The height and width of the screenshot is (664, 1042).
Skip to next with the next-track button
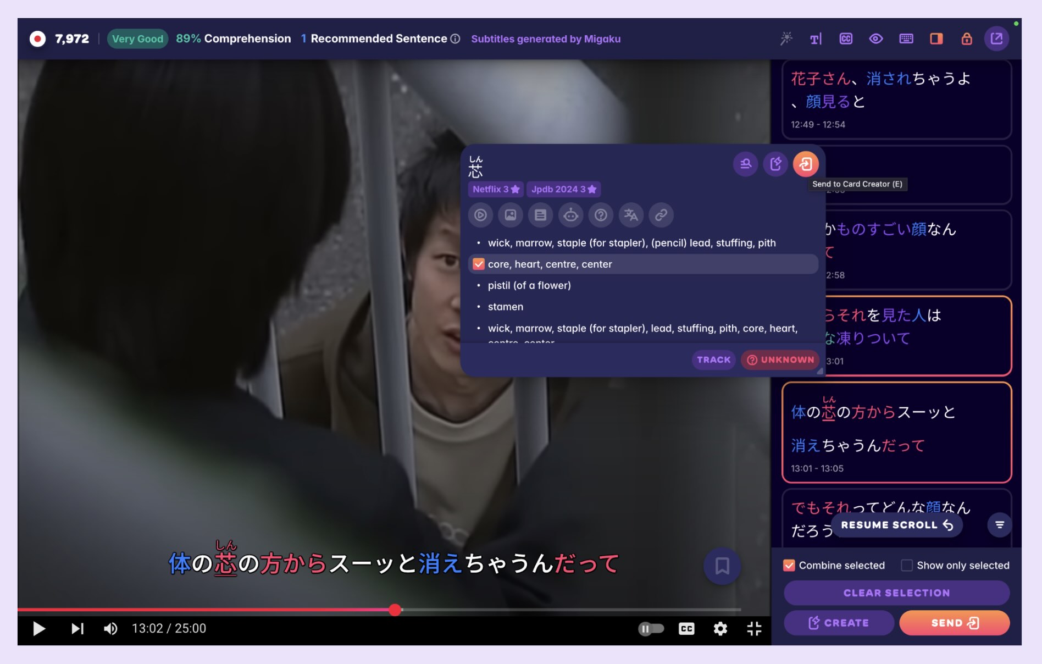click(x=77, y=628)
